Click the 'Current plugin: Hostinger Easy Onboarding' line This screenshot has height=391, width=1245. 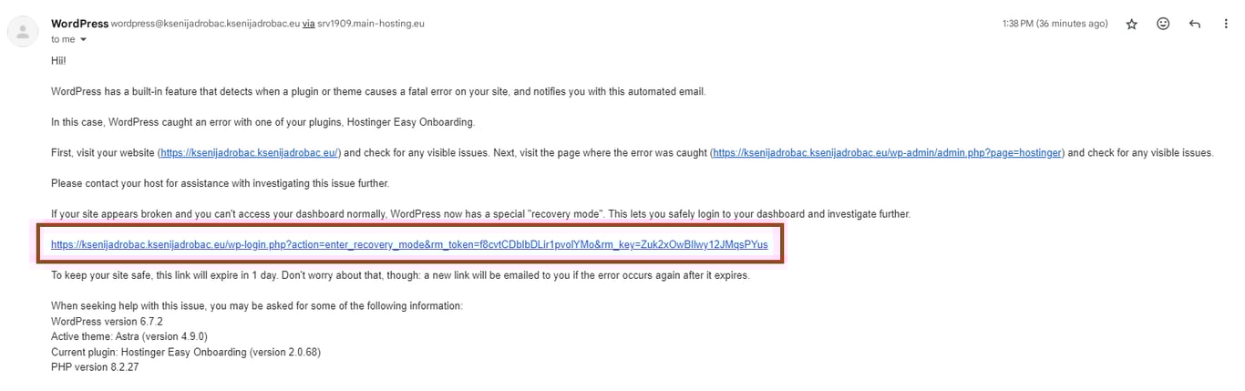pos(186,352)
